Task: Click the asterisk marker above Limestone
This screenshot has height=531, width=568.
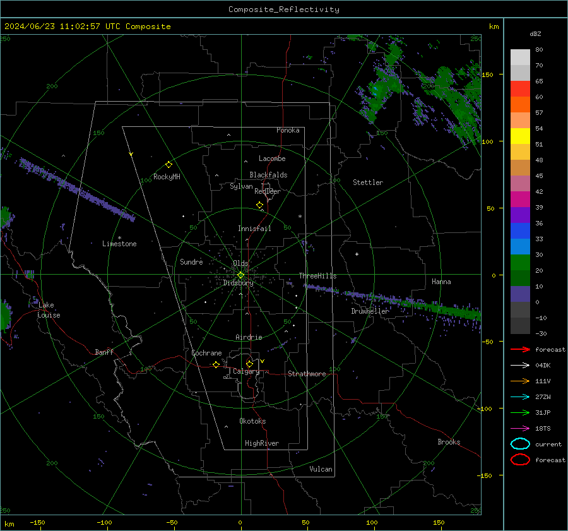Action: point(119,238)
